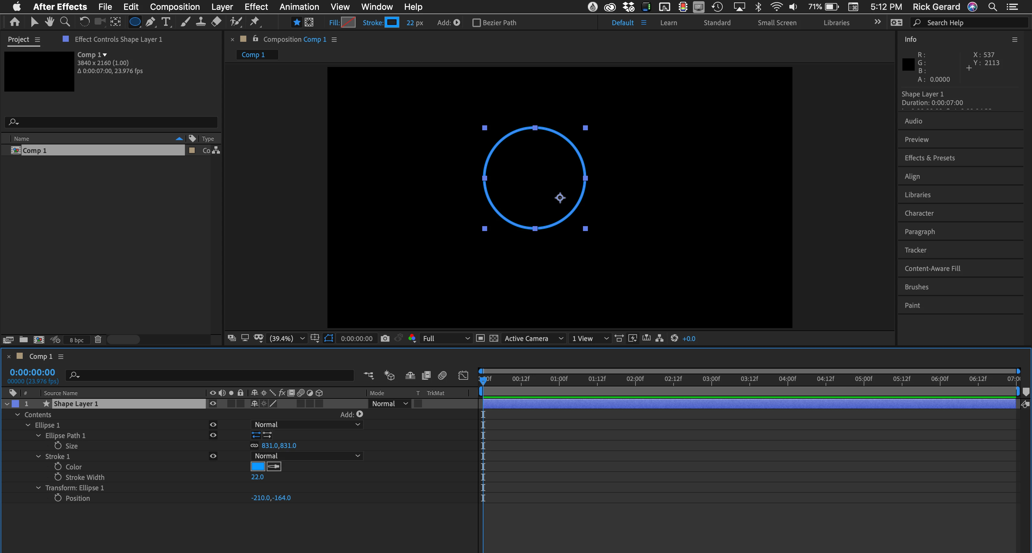Enable the Bezier Path checkbox
Screen dimensions: 1032x553
click(x=476, y=23)
